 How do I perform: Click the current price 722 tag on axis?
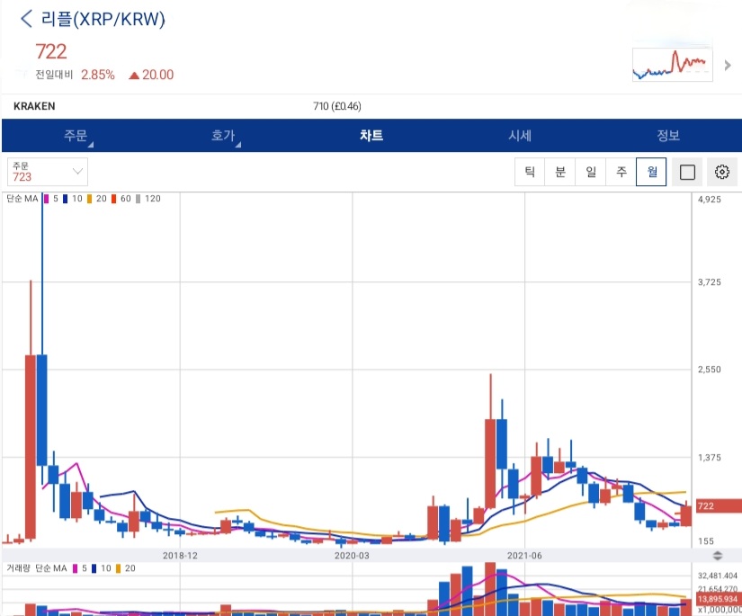tap(719, 505)
